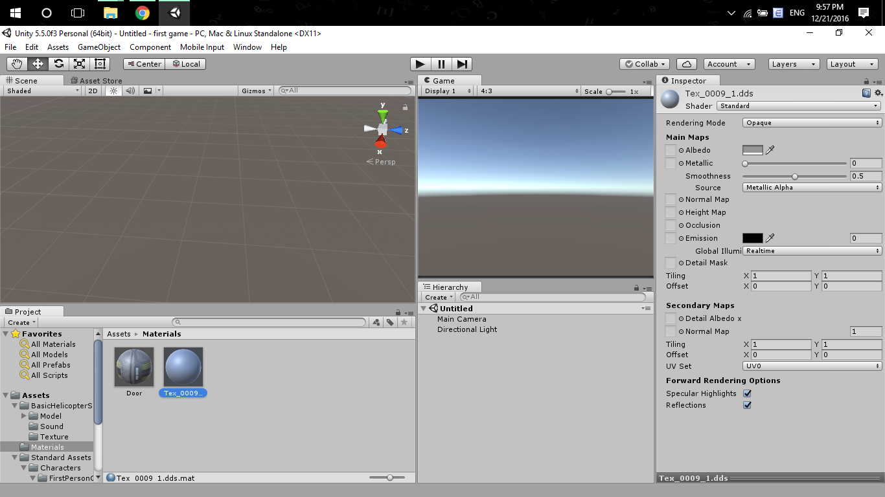Select the Scale tool
The image size is (885, 497).
coord(79,63)
